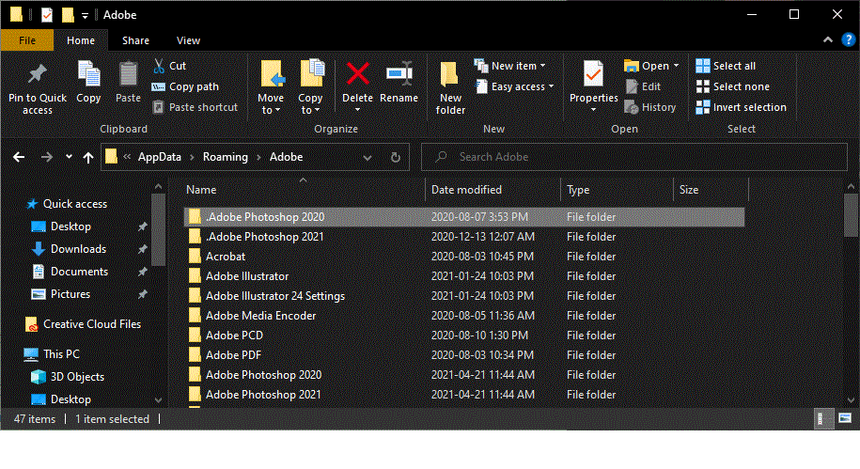Select the Adobe Illustrator folder

(464, 276)
